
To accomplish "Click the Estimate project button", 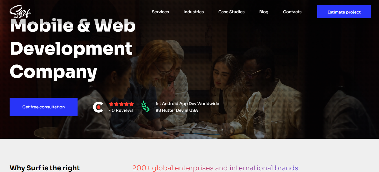I will point(344,12).
